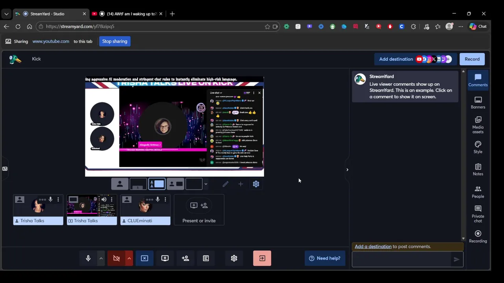Expand microphone options arrow
This screenshot has width=504, height=283.
(101, 258)
